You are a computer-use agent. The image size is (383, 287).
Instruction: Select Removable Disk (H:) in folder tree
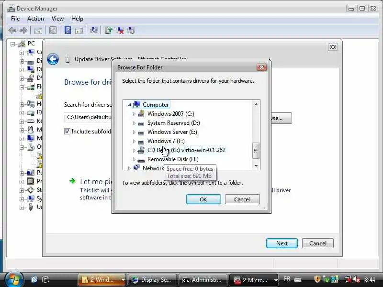pyautogui.click(x=173, y=159)
